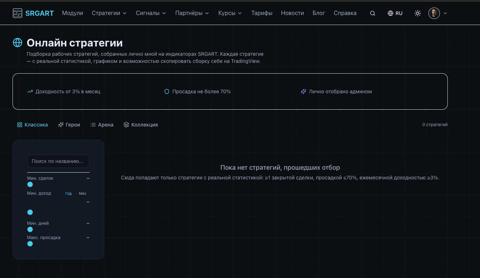Select the Мес income period option
The height and width of the screenshot is (278, 480).
pyautogui.click(x=83, y=193)
